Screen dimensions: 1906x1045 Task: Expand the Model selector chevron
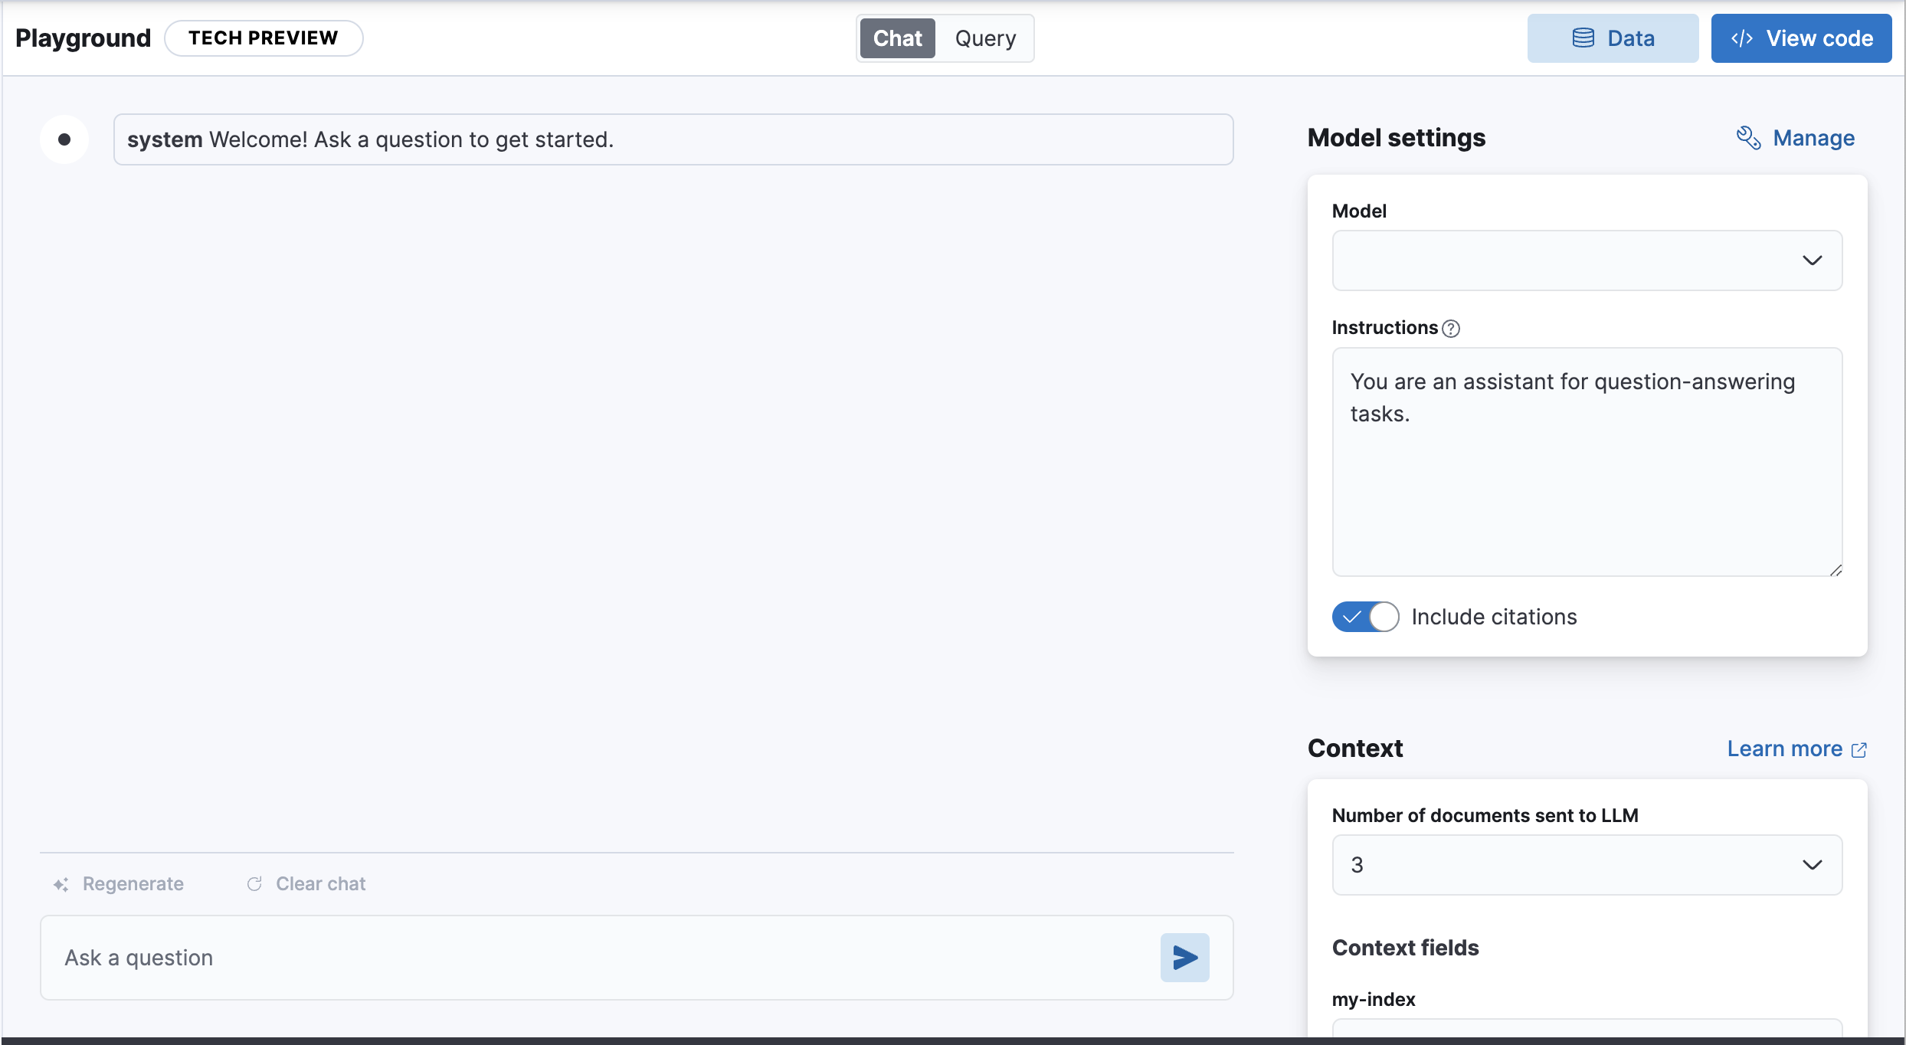click(x=1812, y=260)
